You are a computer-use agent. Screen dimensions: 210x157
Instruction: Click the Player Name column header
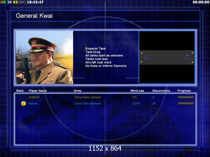(x=38, y=91)
